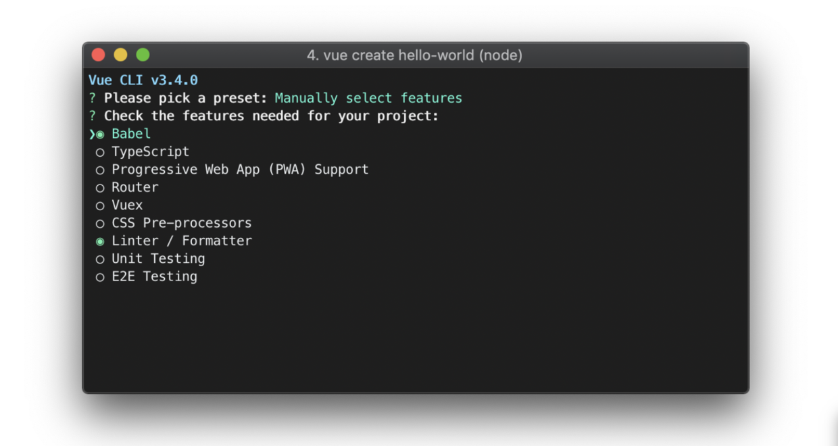Click the 'Manually select features' preset answer
This screenshot has height=446, width=838.
[368, 98]
